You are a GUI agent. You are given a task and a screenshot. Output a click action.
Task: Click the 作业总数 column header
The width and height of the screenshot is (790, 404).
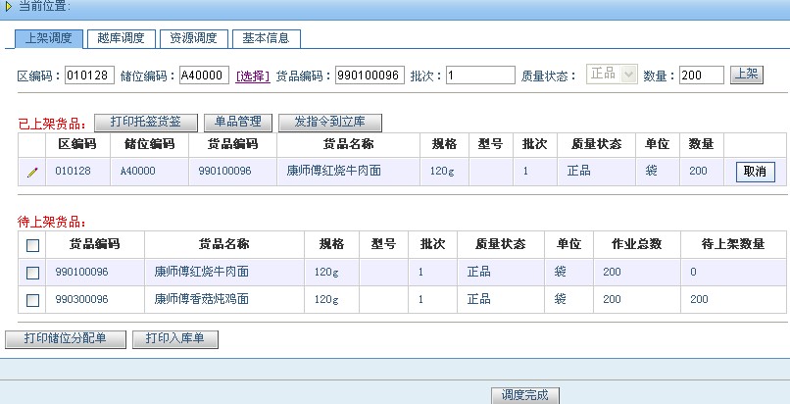pos(636,244)
